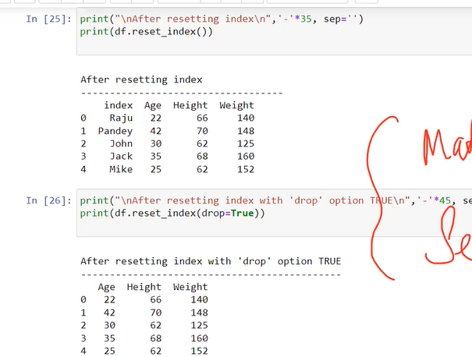Click the output heading with 'drop' option TRUE
472x357 pixels.
pyautogui.click(x=211, y=261)
